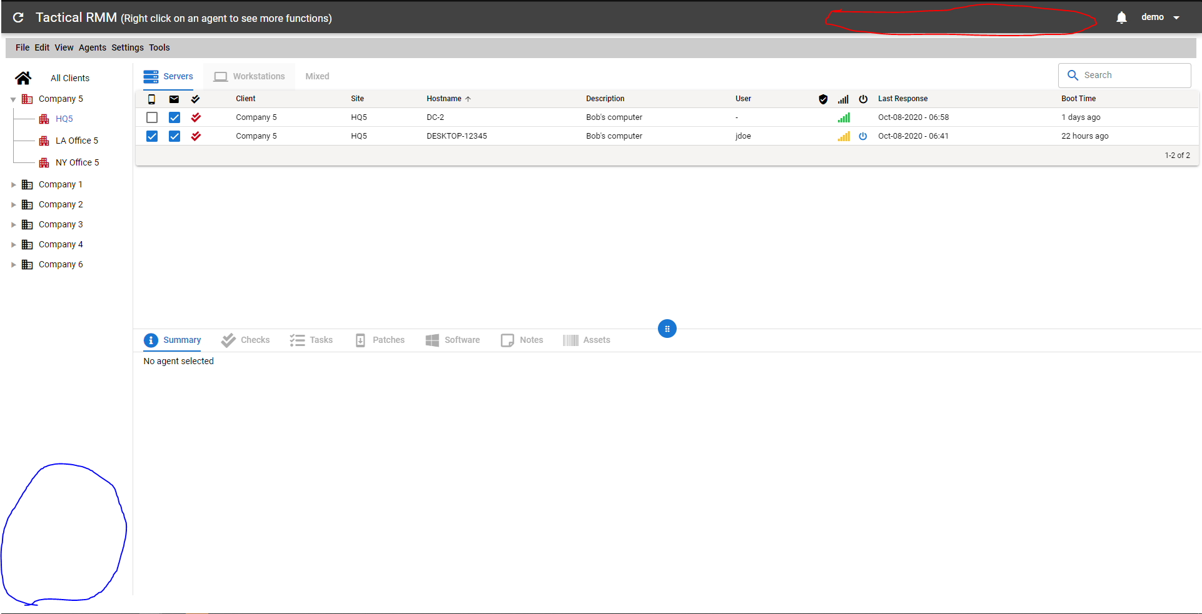Sort by the Client column header
1202x614 pixels.
click(x=246, y=99)
